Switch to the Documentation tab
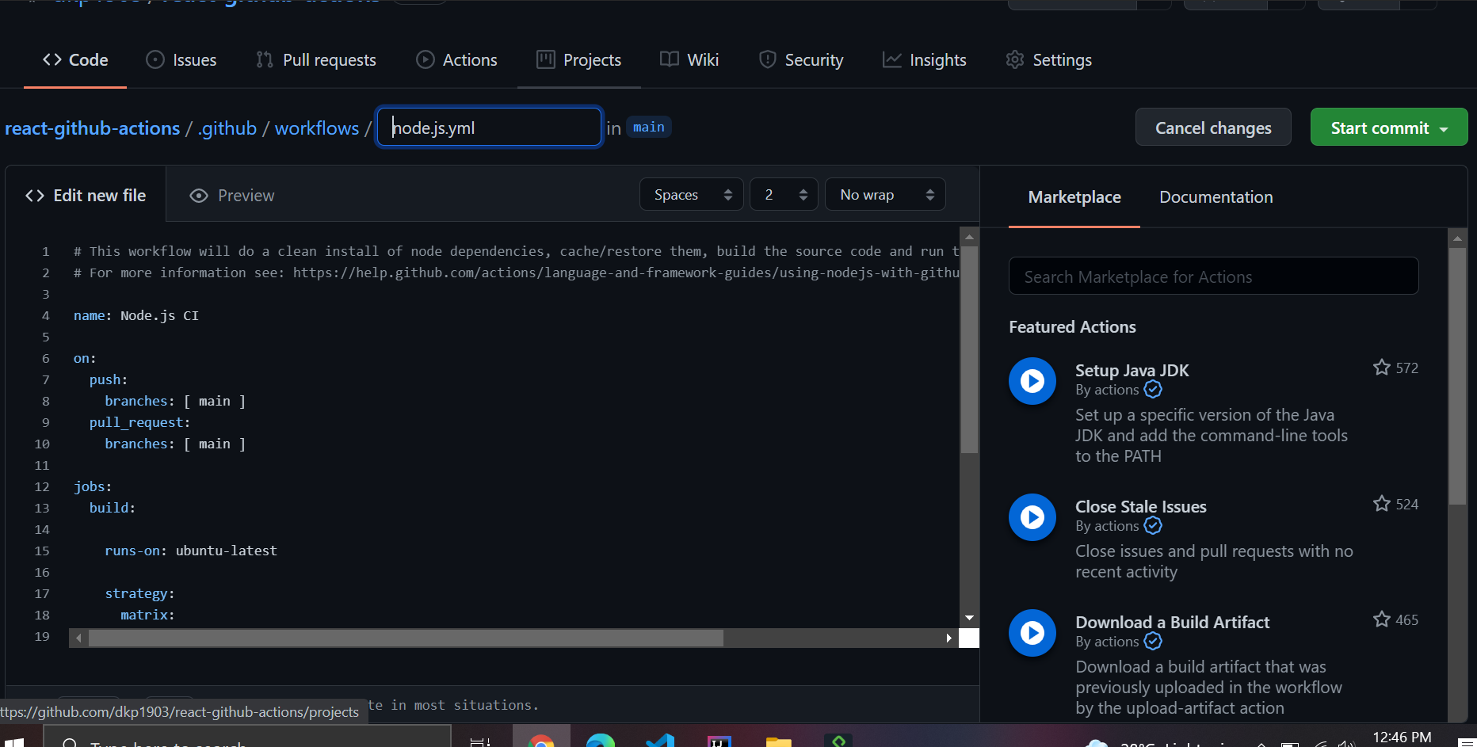 click(1216, 197)
